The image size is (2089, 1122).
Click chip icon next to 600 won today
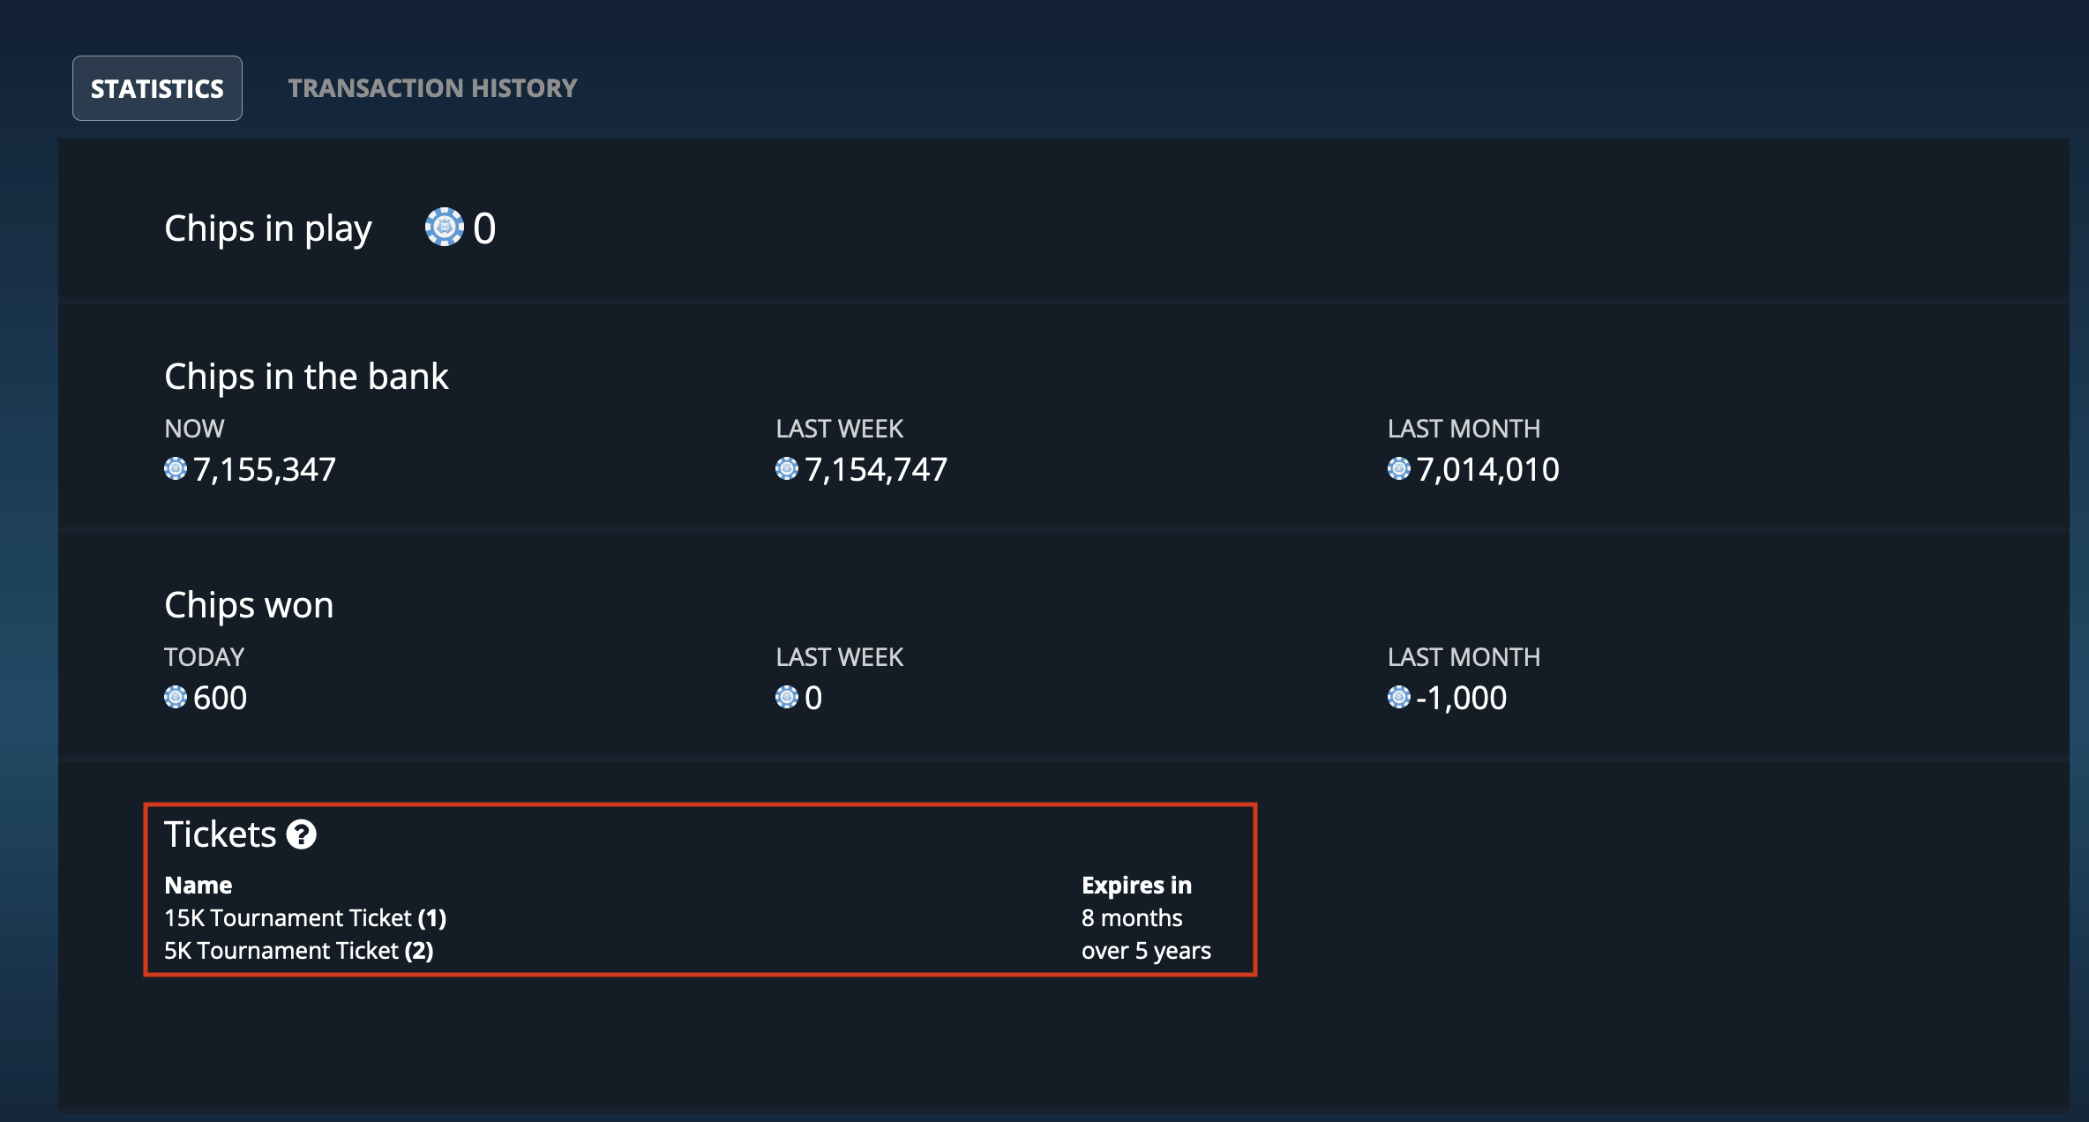(176, 698)
